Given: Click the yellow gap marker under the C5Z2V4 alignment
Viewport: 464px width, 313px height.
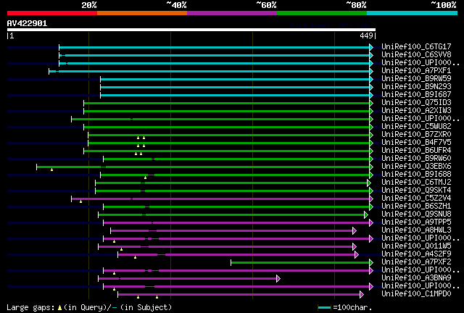Looking at the screenshot, I should tap(80, 201).
